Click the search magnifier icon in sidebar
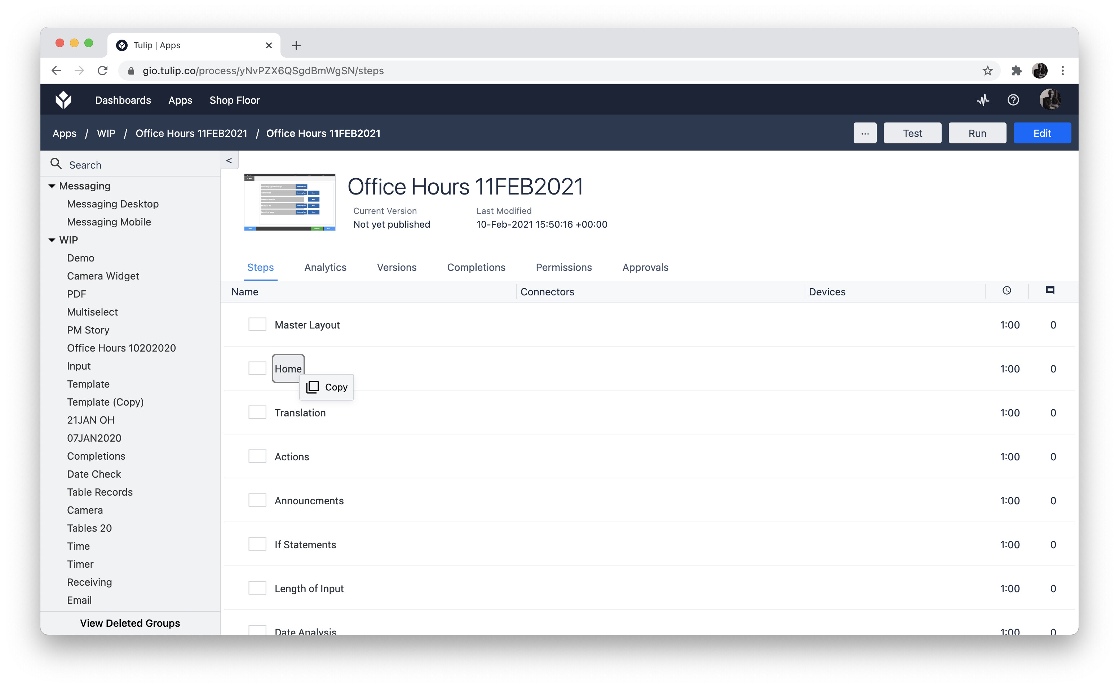Viewport: 1119px width, 688px height. [56, 164]
